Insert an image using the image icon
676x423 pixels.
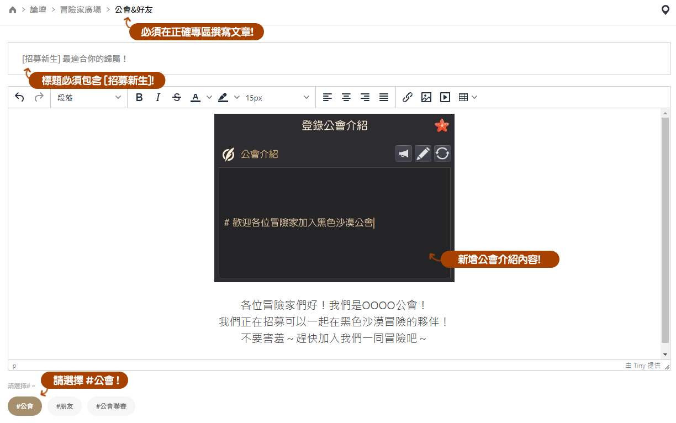tap(426, 97)
